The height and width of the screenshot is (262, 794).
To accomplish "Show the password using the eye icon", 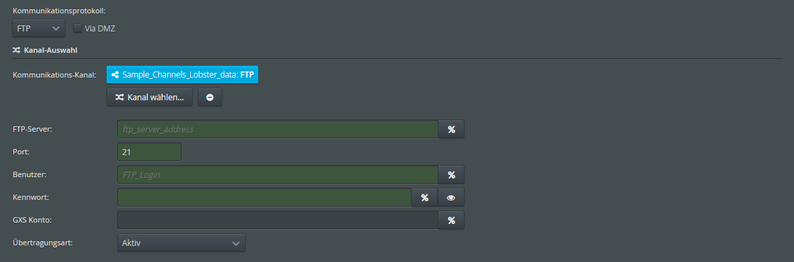I will (451, 197).
